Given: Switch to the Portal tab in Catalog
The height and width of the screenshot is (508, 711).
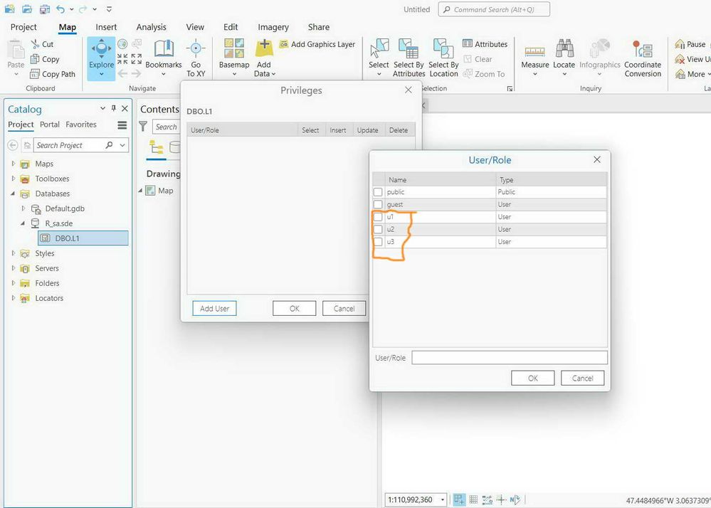Looking at the screenshot, I should pos(49,125).
